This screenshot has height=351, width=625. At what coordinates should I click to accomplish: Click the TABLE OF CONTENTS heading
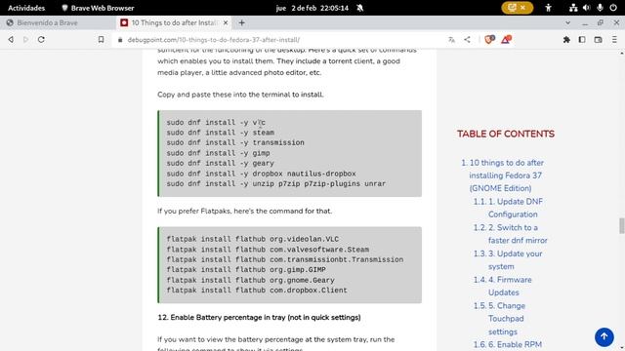(506, 135)
